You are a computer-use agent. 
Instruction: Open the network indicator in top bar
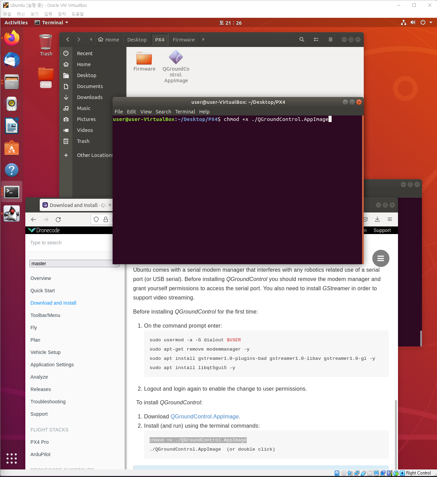coord(404,23)
